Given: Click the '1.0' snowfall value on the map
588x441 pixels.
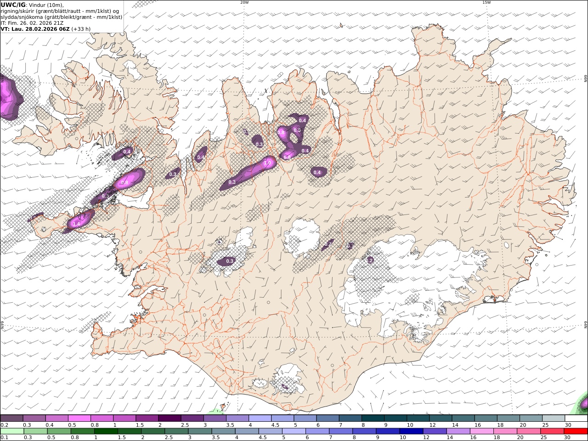Looking at the screenshot, I should [x=268, y=163].
